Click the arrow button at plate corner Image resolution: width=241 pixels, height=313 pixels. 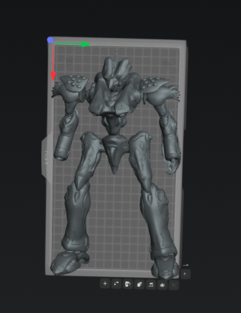[x=186, y=274]
